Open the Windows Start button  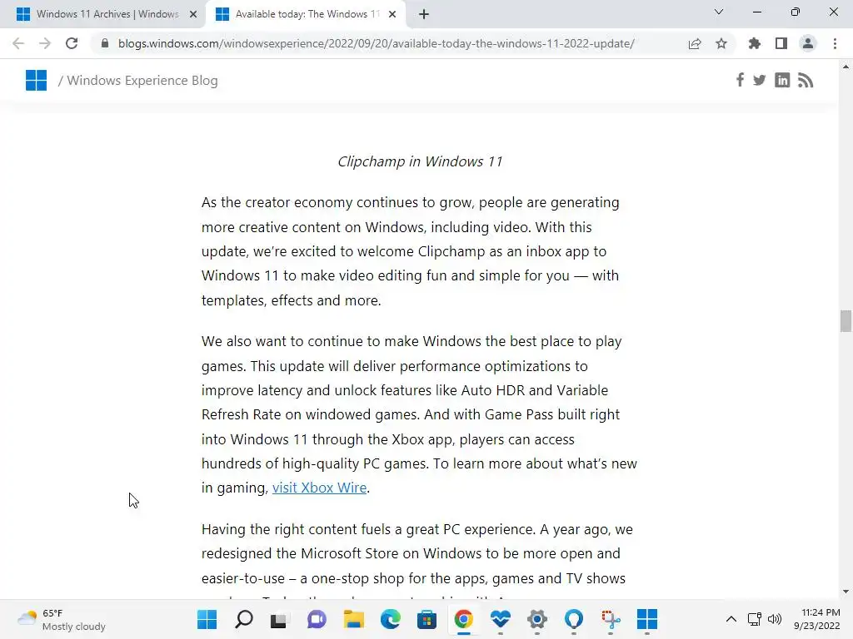[x=207, y=619]
